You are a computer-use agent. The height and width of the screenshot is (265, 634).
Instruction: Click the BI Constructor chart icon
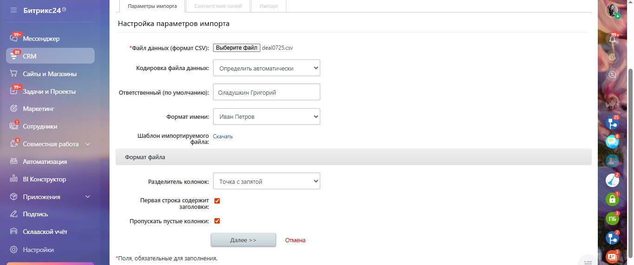pyautogui.click(x=14, y=179)
